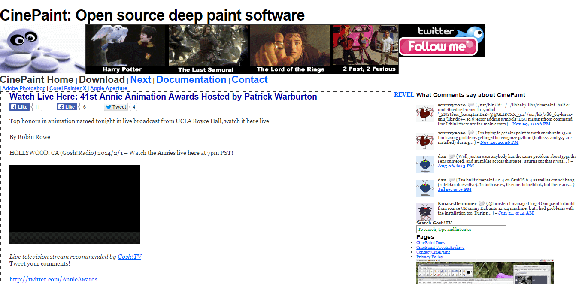Click the Pages sidebar heading
The image size is (576, 284).
425,237
